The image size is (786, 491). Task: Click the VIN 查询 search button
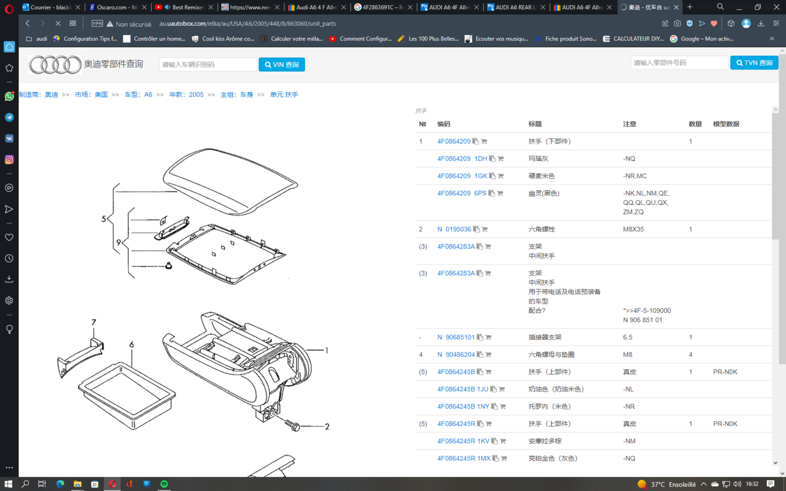click(281, 64)
